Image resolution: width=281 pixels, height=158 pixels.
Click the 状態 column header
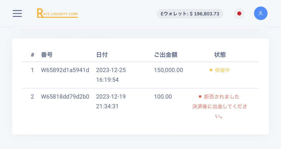[220, 55]
